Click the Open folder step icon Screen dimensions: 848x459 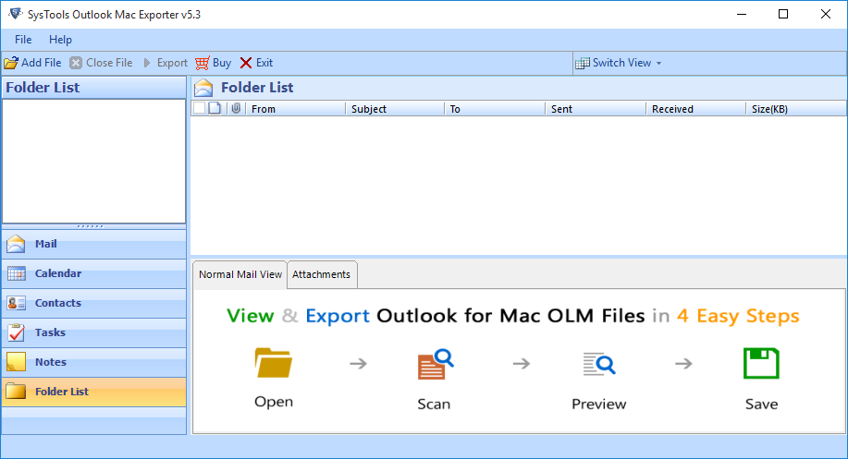(x=274, y=362)
